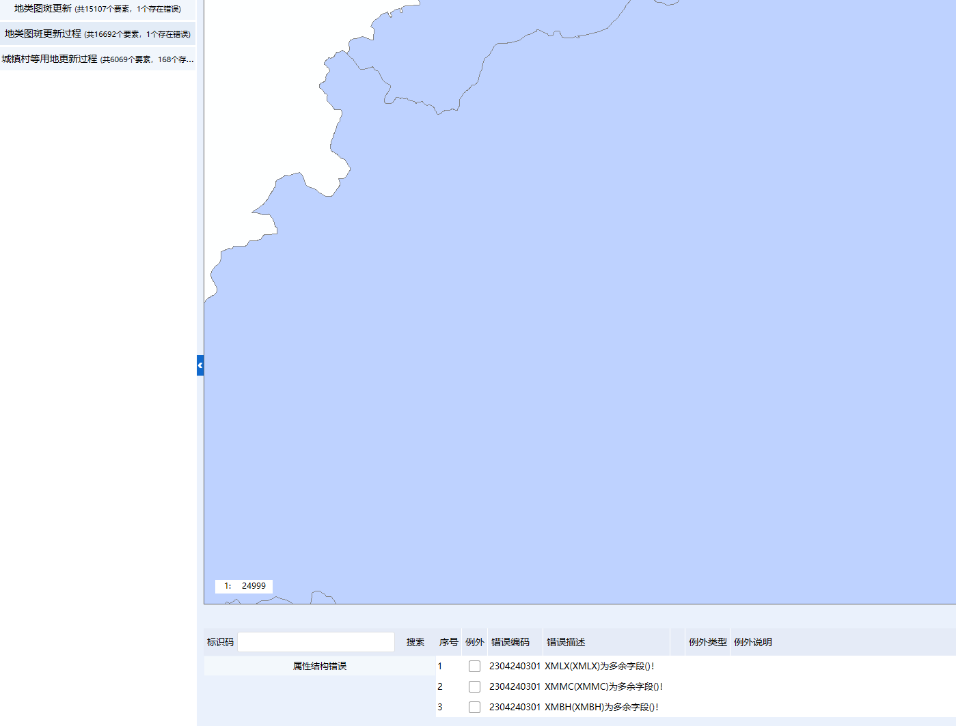Click the 错误描述 column header

[566, 642]
